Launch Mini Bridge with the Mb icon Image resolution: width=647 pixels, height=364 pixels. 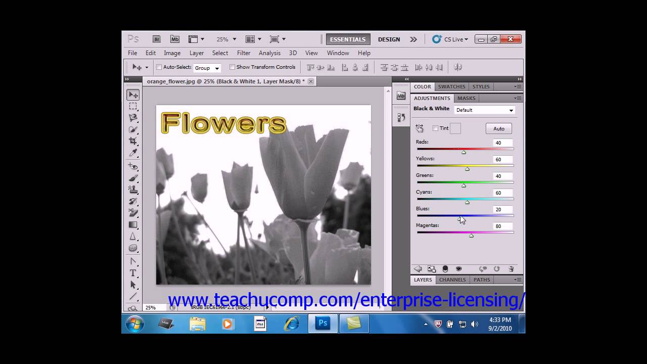(175, 39)
